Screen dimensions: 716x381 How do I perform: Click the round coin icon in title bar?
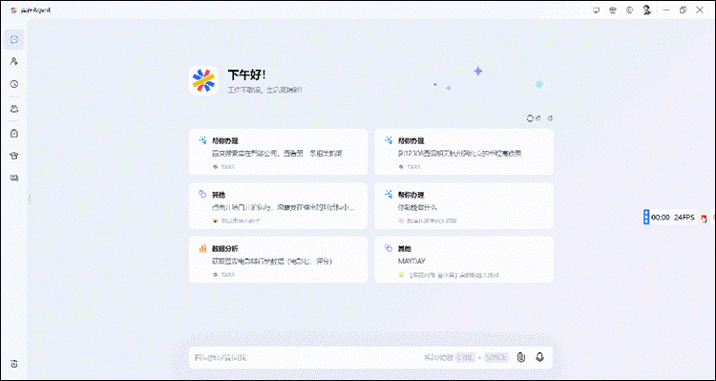[630, 11]
